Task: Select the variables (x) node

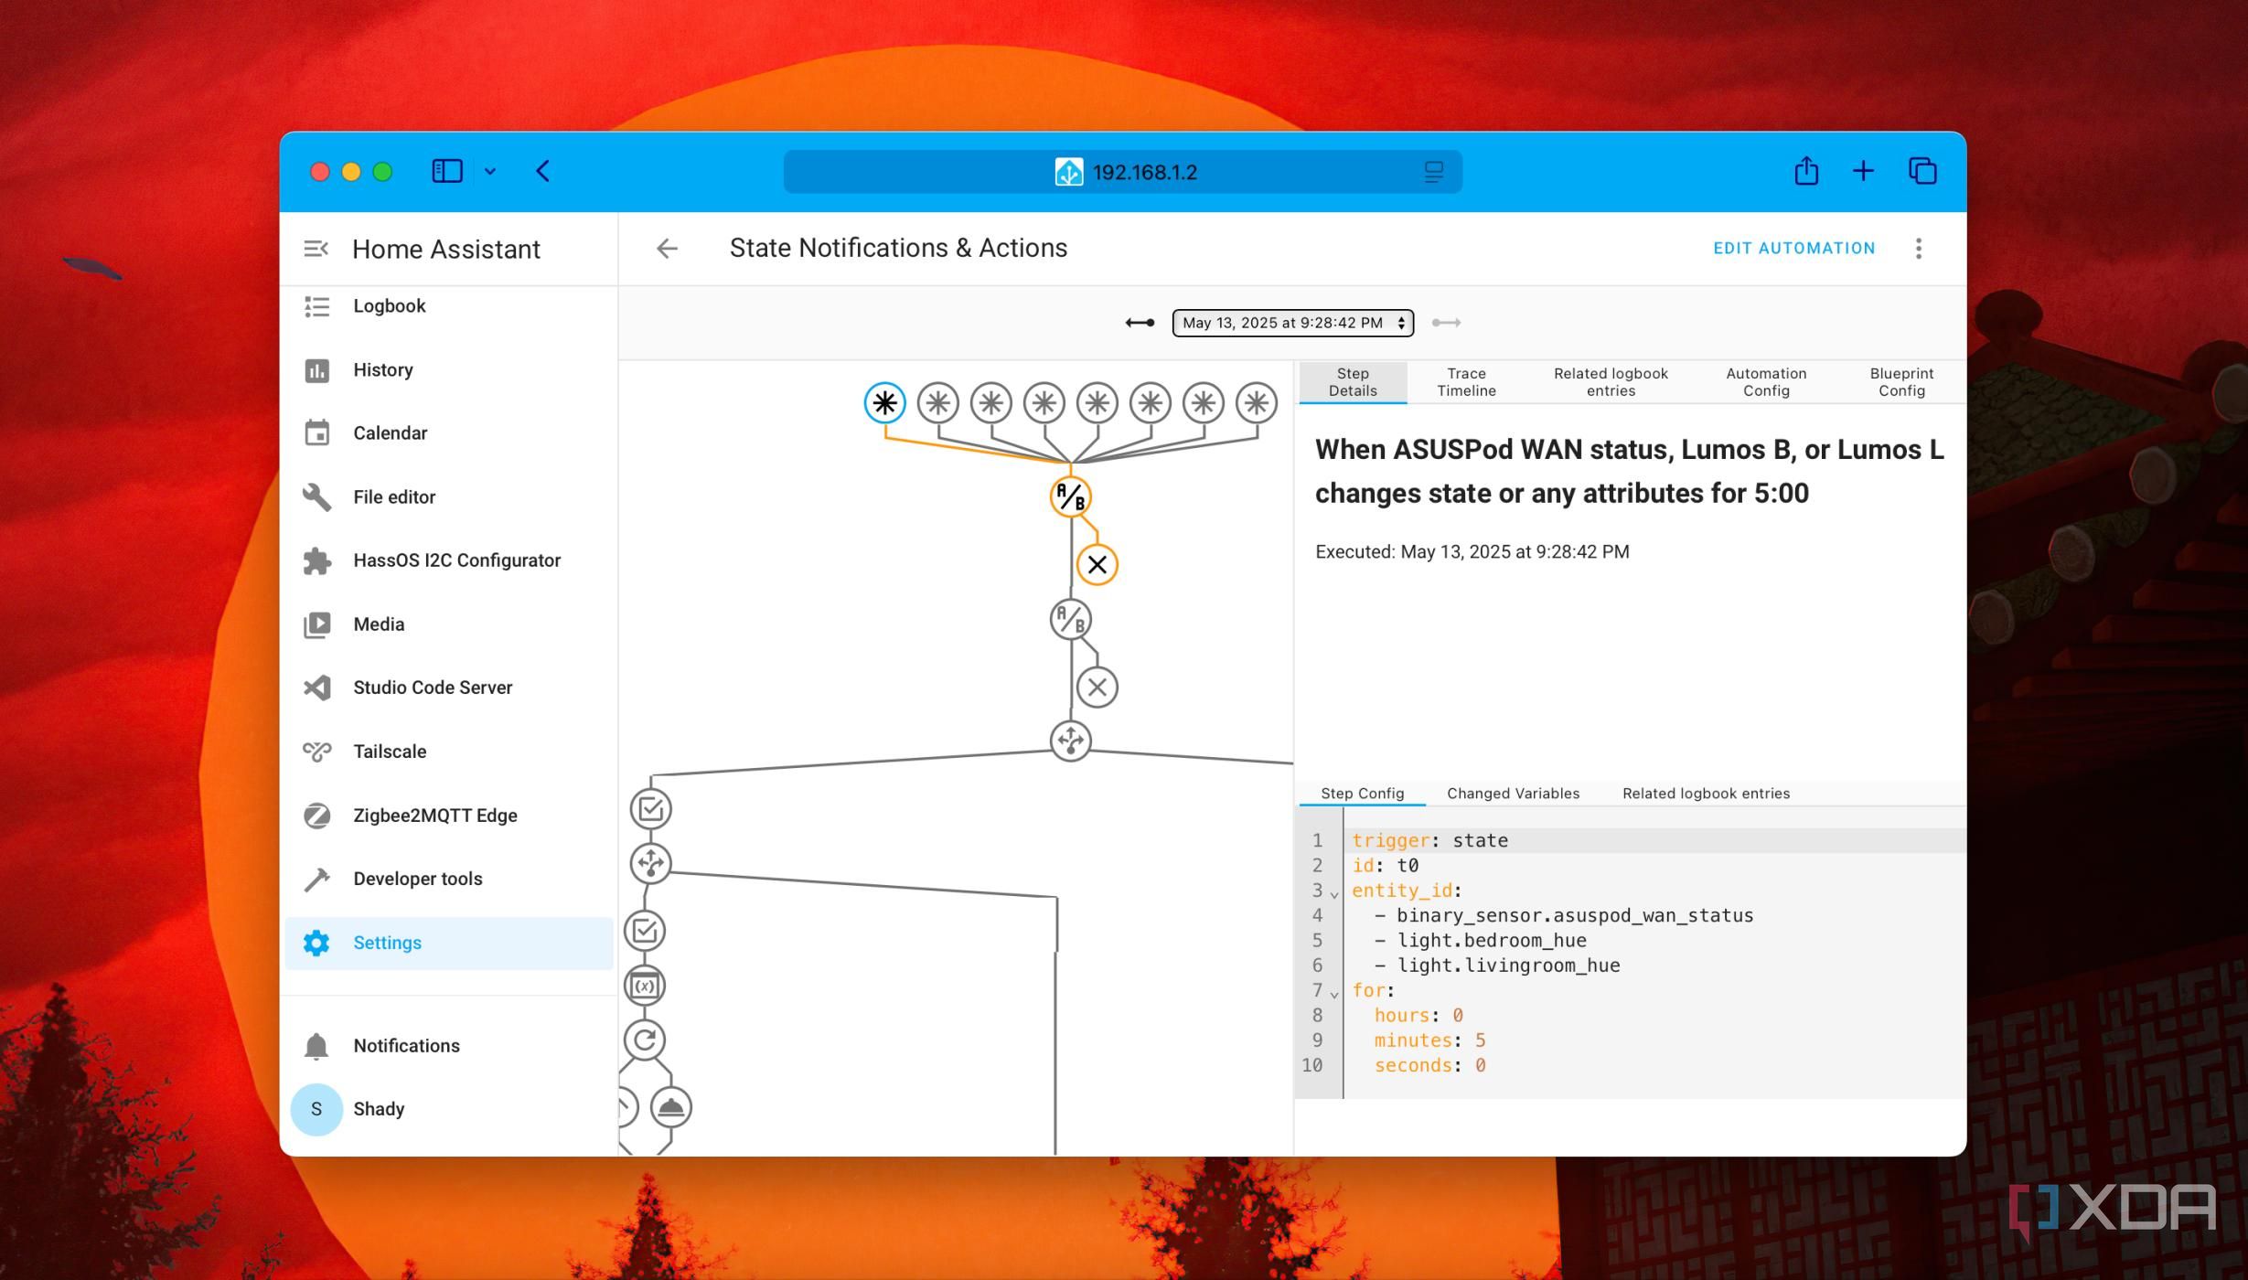Action: pyautogui.click(x=644, y=987)
